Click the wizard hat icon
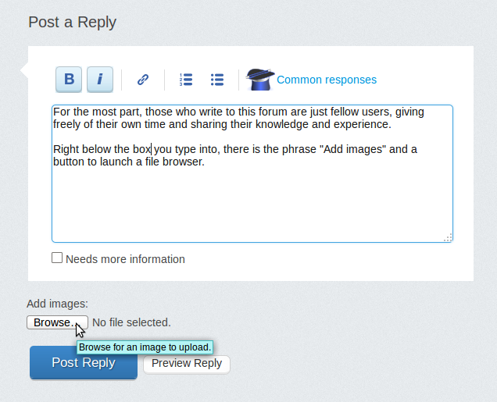The image size is (497, 402). pos(259,79)
